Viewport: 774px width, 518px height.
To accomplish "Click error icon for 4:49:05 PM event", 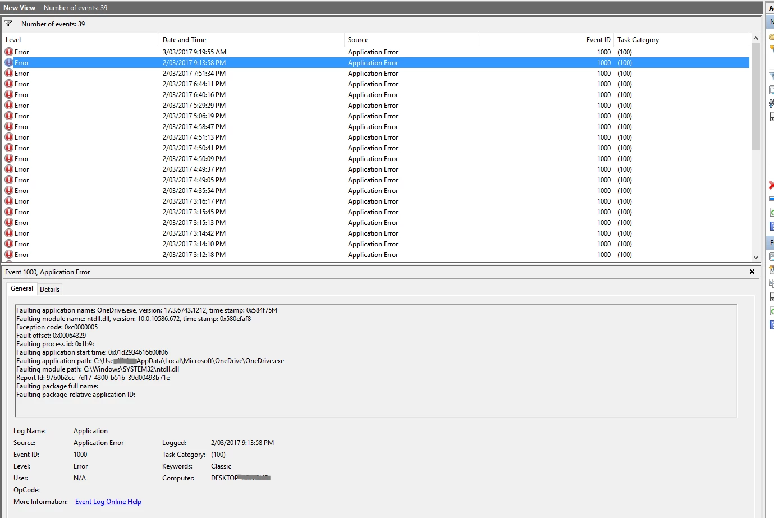I will 9,180.
